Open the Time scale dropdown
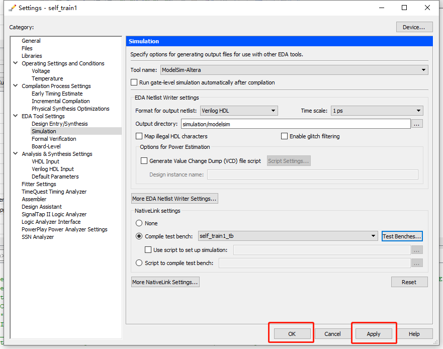Screen dimensions: 443x349 (377, 111)
